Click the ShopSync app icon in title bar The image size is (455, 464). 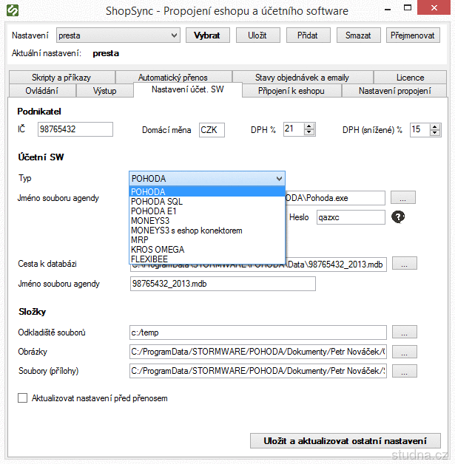pyautogui.click(x=14, y=12)
